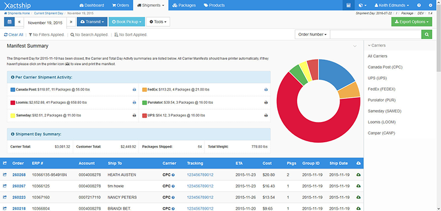Go to the Dashboard tab
The image size is (441, 211).
point(92,5)
